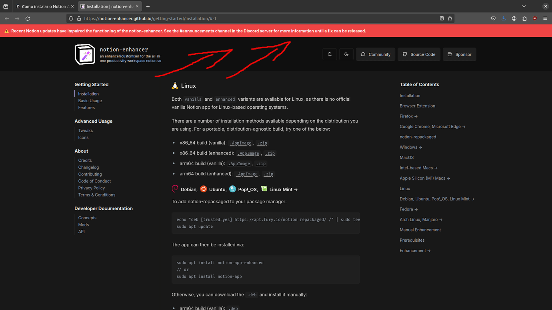552x310 pixels.
Task: Click the Ubuntu logo icon
Action: click(203, 189)
